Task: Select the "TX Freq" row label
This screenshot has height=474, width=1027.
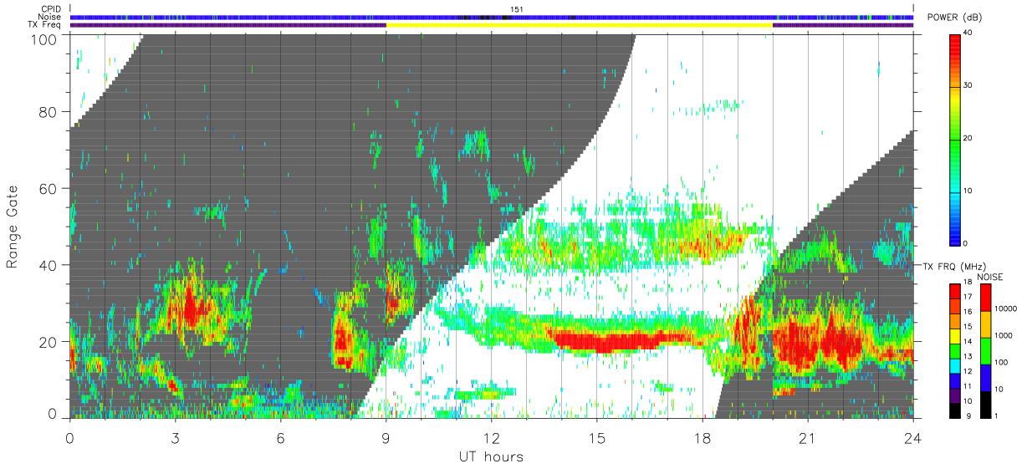Action: (46, 25)
